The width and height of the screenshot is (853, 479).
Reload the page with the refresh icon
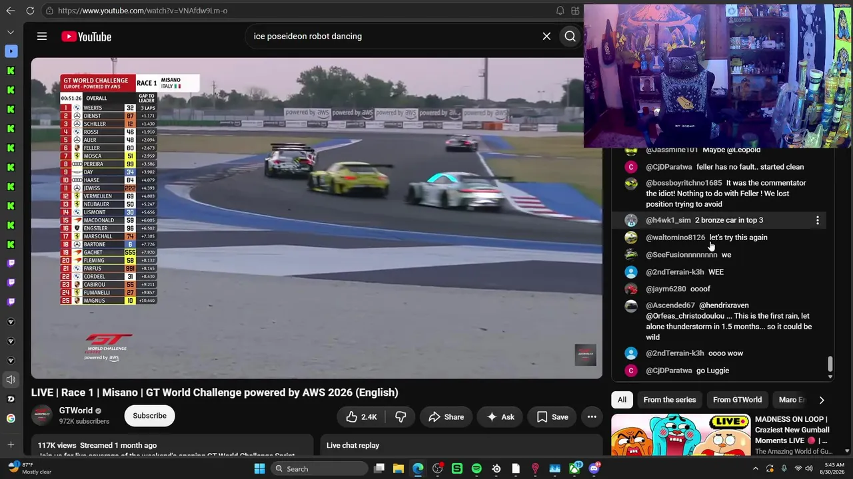point(30,11)
